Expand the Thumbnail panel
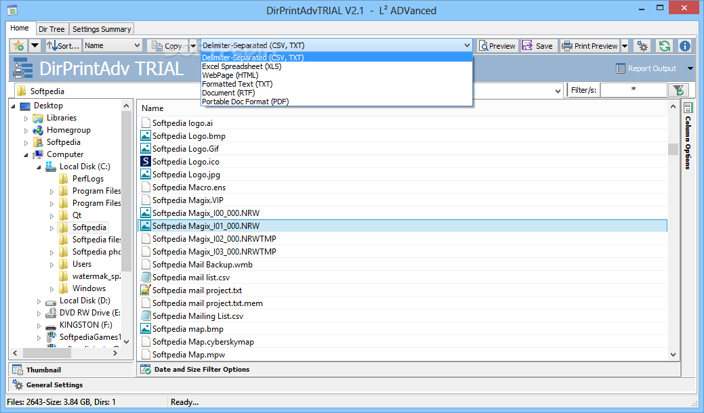The image size is (704, 413). (71, 370)
